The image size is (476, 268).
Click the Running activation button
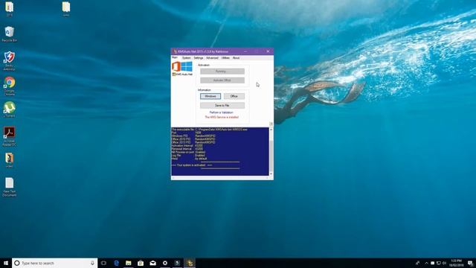coord(222,71)
